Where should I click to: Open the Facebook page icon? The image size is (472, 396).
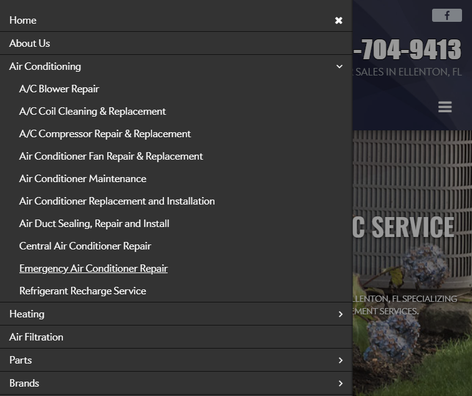(x=446, y=16)
